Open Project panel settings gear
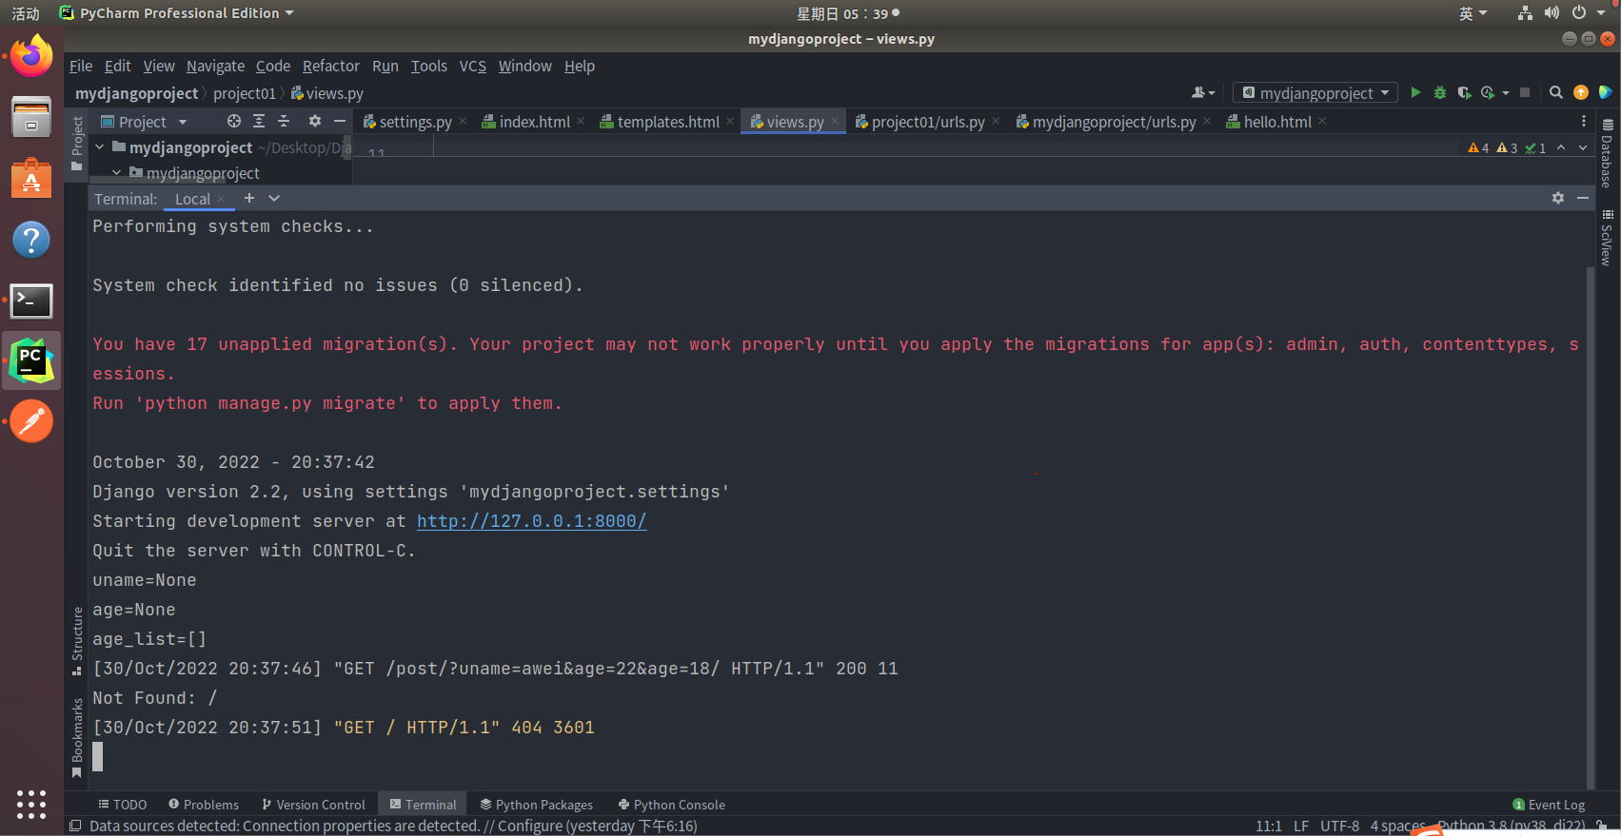Screen dimensions: 1621x836 pyautogui.click(x=315, y=121)
